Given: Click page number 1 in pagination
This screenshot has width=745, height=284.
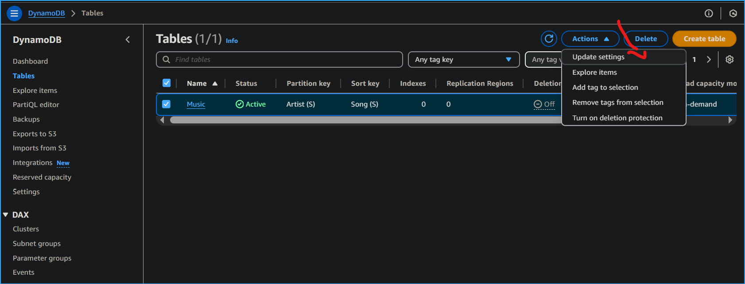Looking at the screenshot, I should [x=694, y=59].
